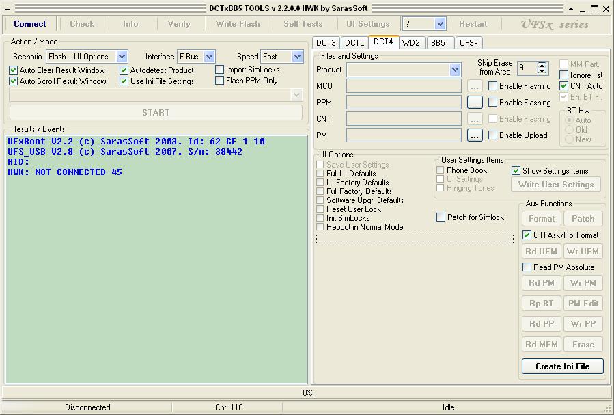This screenshot has height=415, width=614.
Task: Click UI Settings in the toolbar
Action: tap(367, 24)
